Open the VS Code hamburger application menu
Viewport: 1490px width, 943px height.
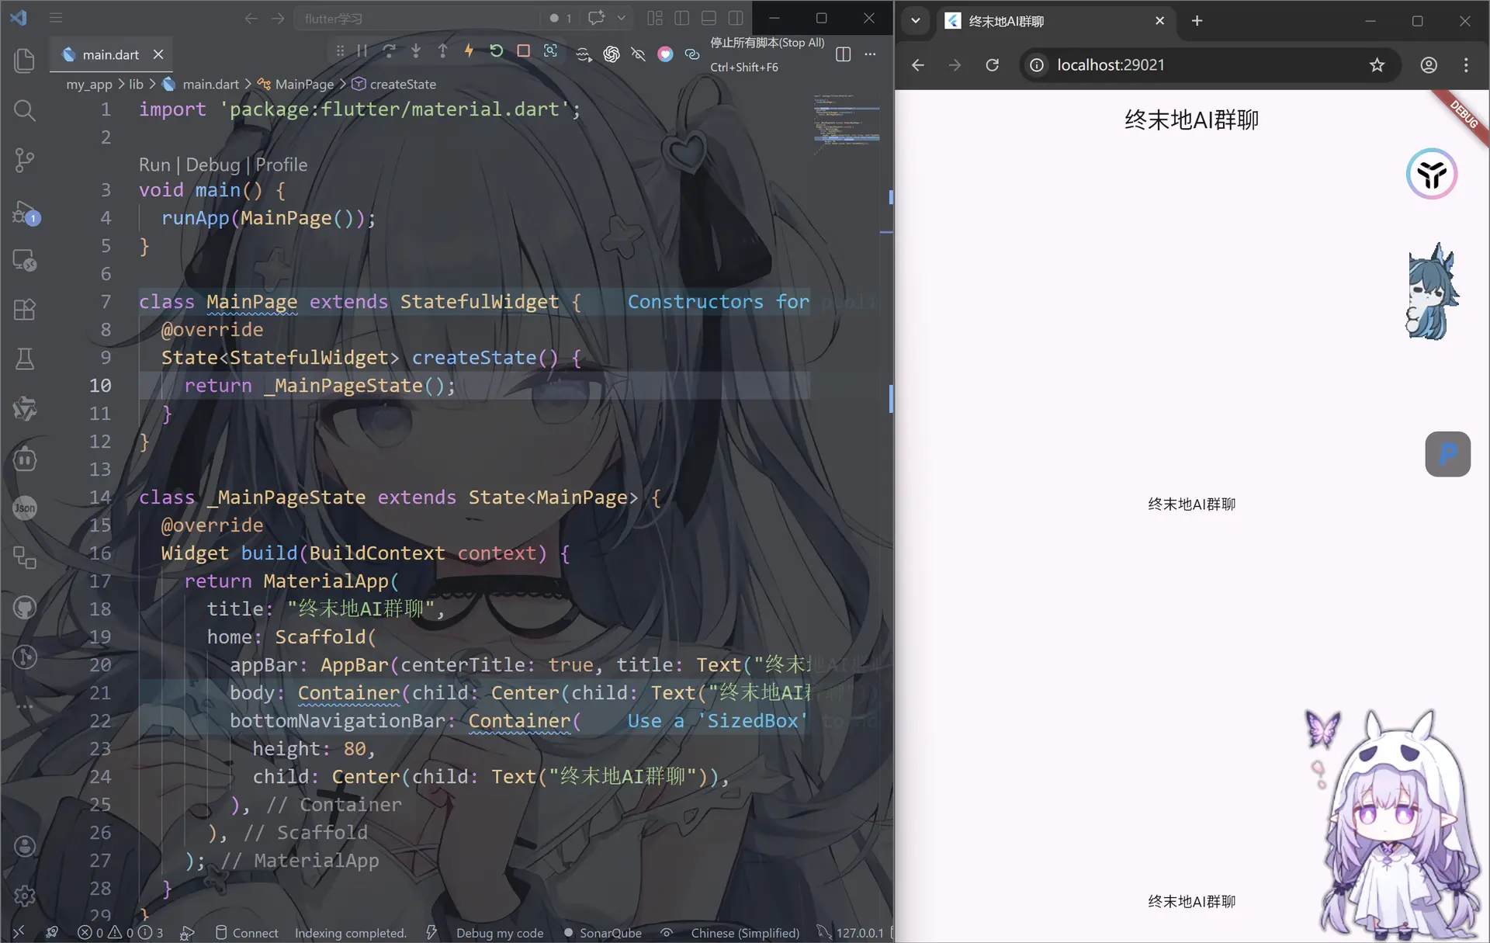[56, 17]
